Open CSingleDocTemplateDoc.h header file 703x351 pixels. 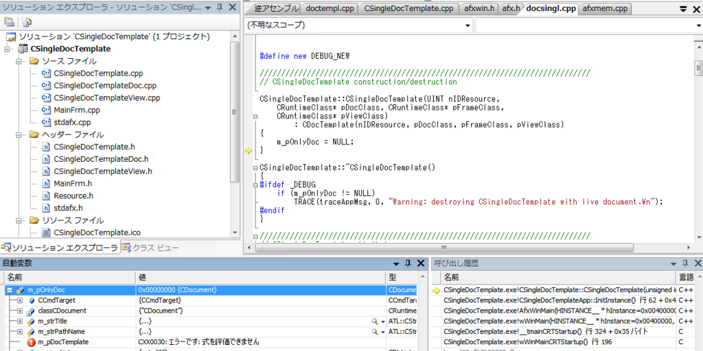coord(101,159)
